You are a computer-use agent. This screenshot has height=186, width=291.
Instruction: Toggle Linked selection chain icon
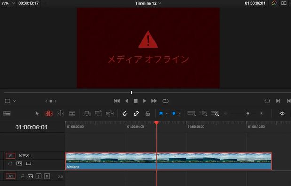136,113
